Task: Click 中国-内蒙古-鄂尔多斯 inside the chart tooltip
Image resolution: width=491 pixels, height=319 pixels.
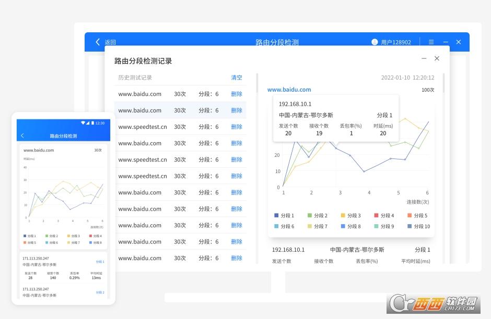Action: (306, 115)
